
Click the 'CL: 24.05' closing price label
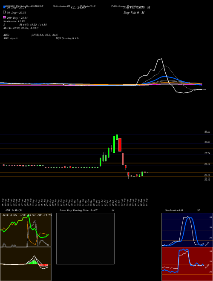tap(78, 8)
